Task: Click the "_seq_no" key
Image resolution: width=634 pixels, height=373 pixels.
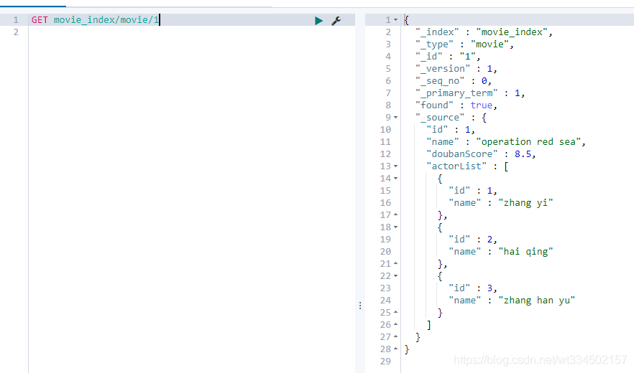Action: (x=440, y=81)
